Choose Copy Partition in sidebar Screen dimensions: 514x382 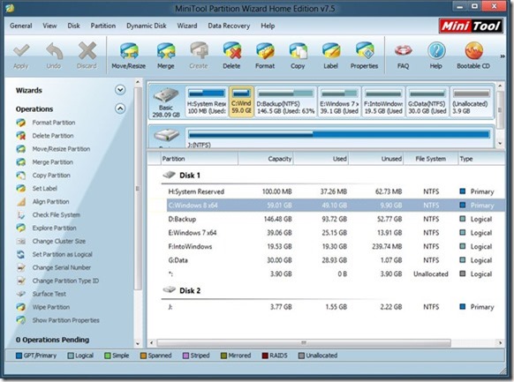tap(51, 176)
